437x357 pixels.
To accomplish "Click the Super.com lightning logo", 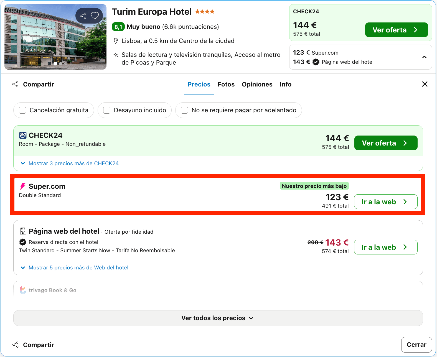I will tap(23, 186).
